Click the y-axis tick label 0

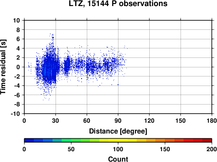18,67
